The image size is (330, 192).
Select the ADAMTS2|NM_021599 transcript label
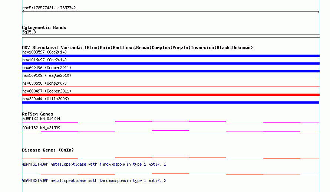click(x=41, y=128)
